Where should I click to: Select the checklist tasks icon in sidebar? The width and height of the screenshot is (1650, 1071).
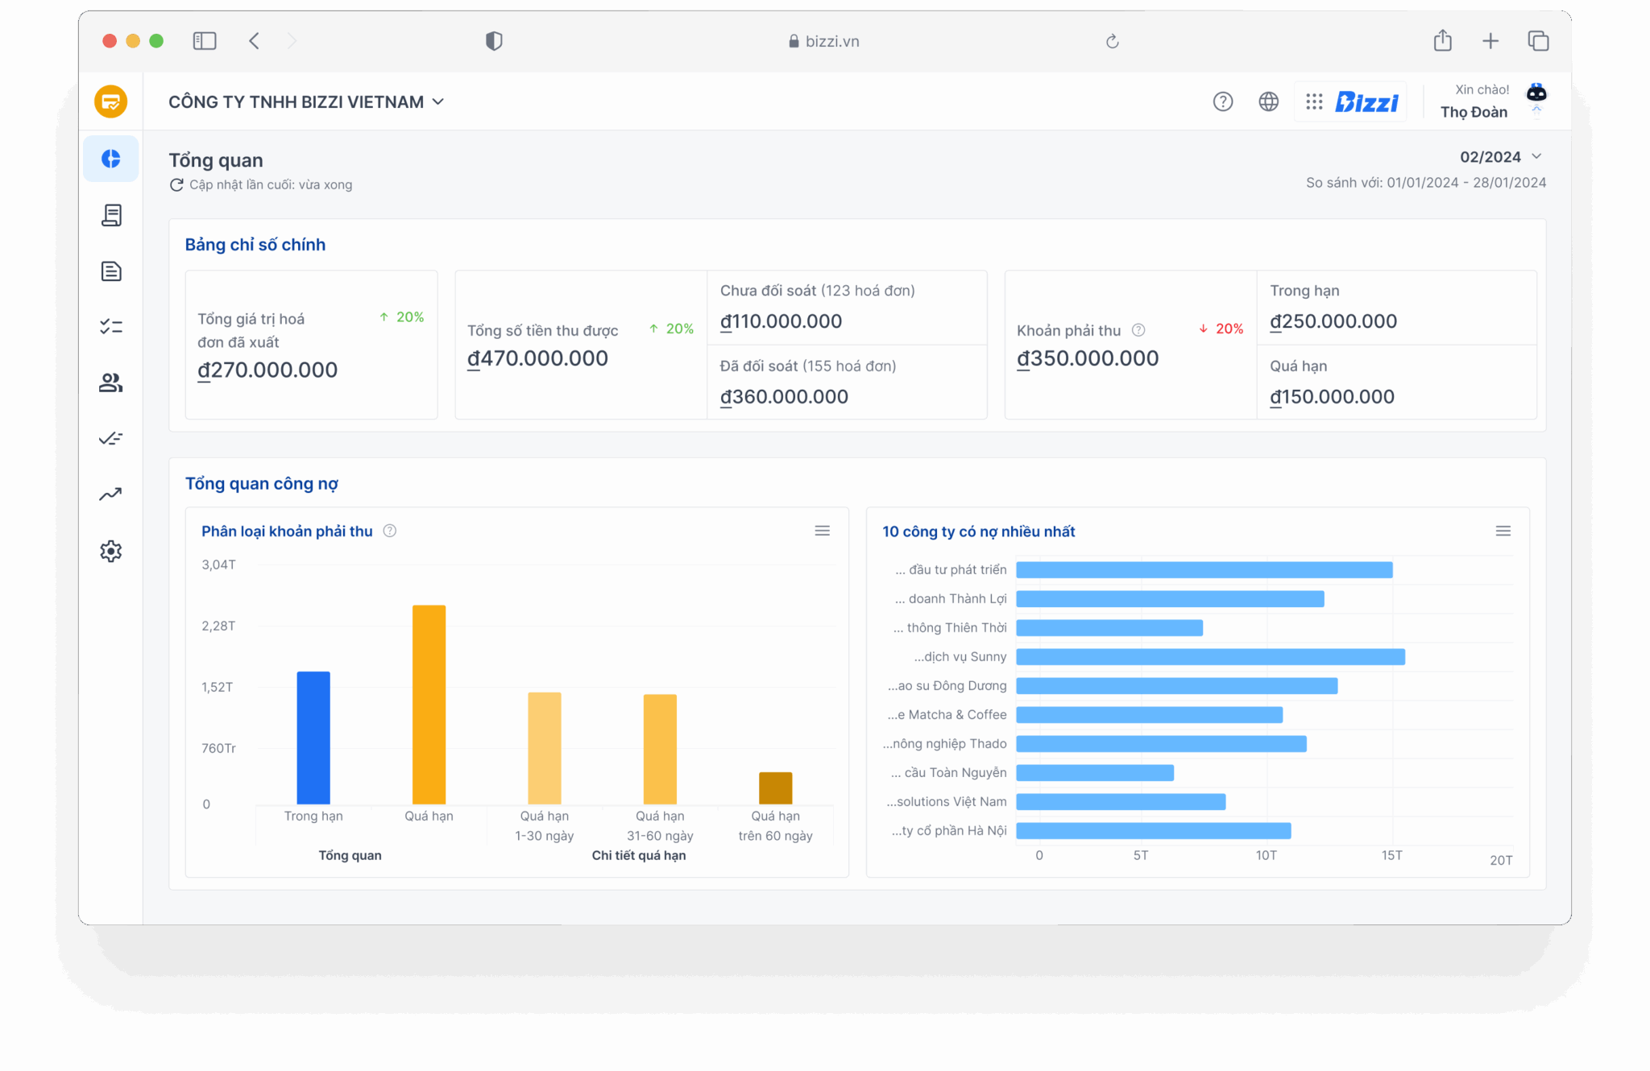[111, 326]
